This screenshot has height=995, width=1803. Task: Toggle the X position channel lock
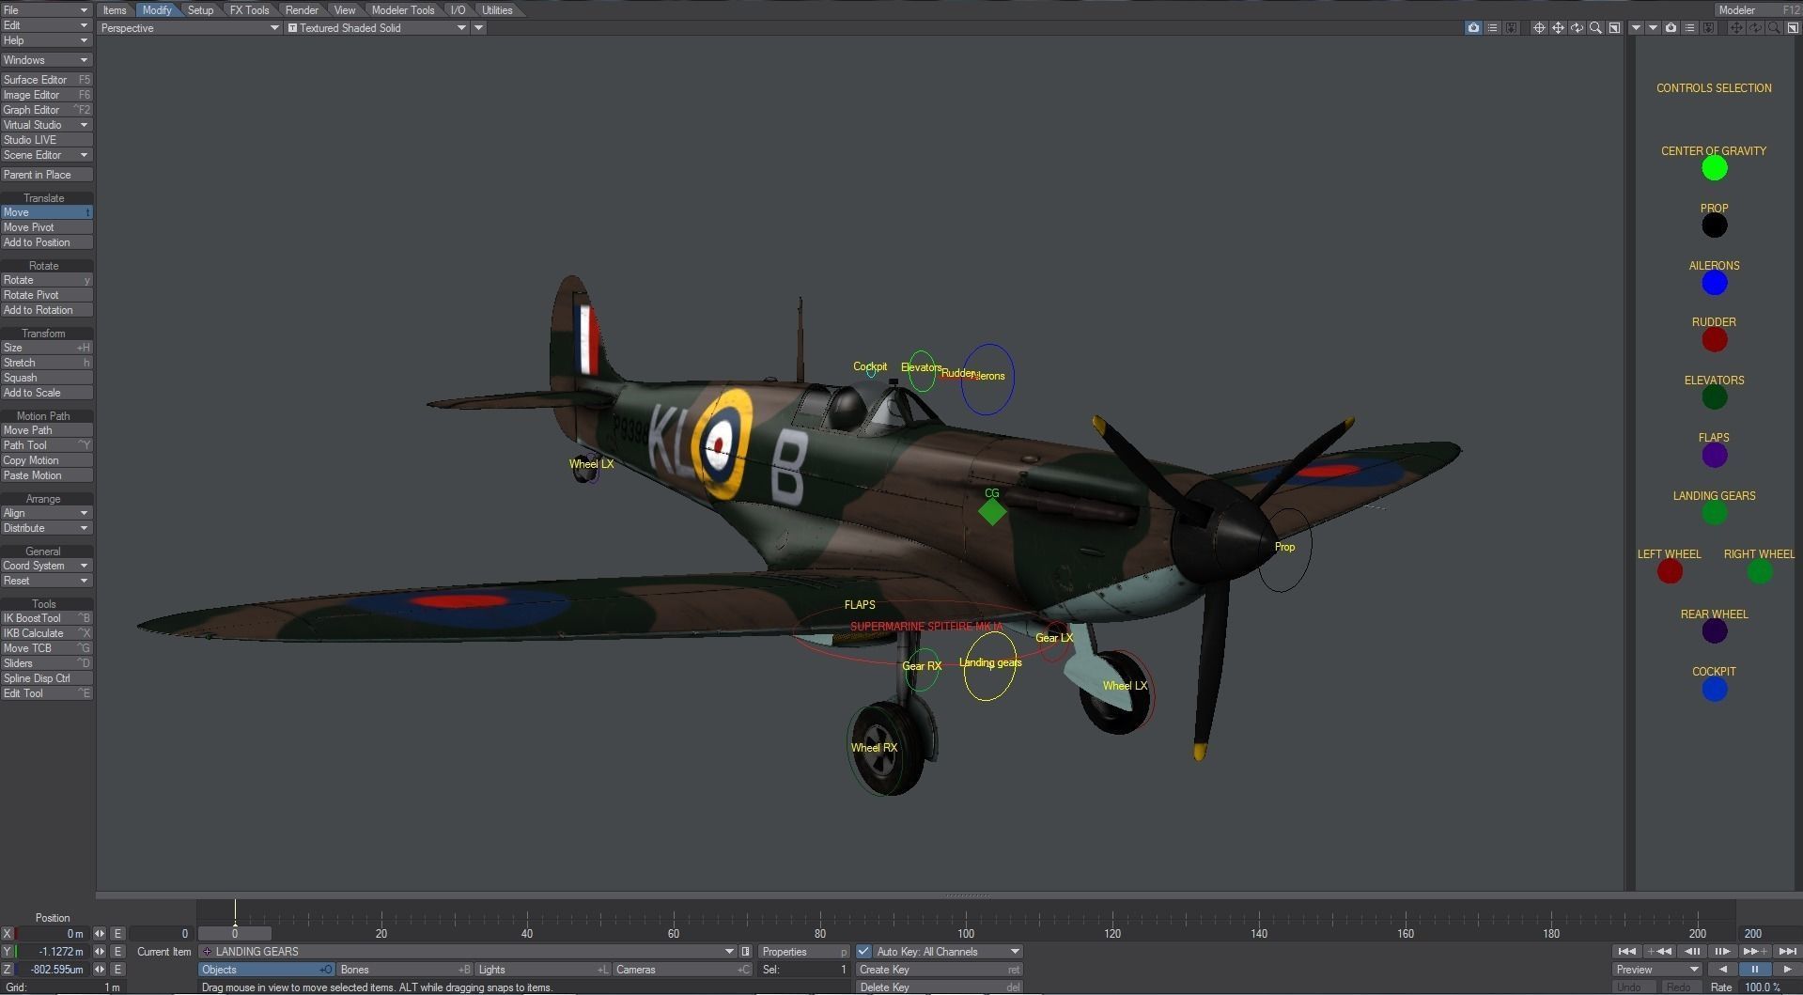[8, 934]
